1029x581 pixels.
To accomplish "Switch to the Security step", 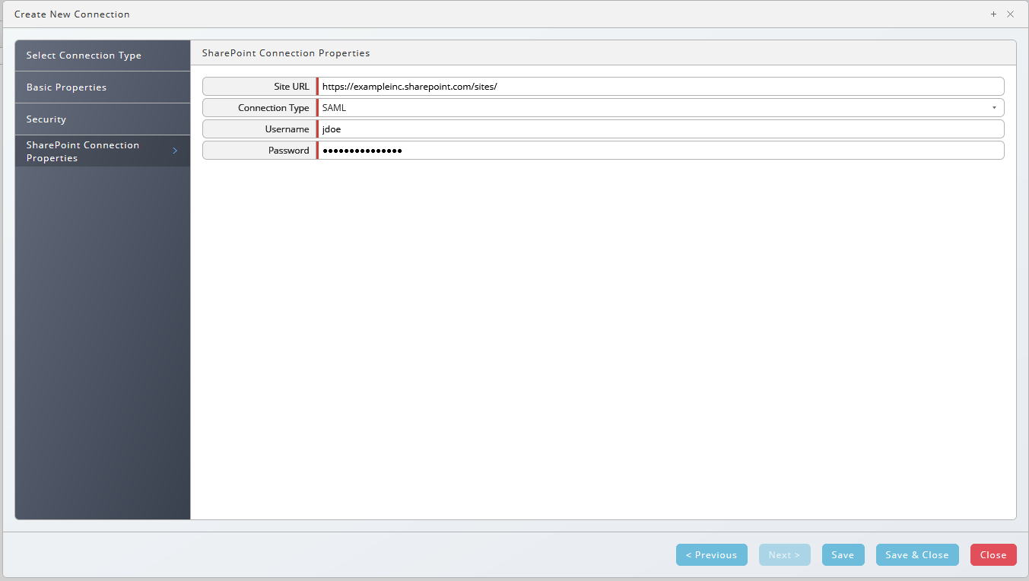I will (x=103, y=119).
